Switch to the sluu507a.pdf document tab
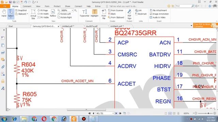The height and width of the screenshot is (122, 218). coord(92,26)
